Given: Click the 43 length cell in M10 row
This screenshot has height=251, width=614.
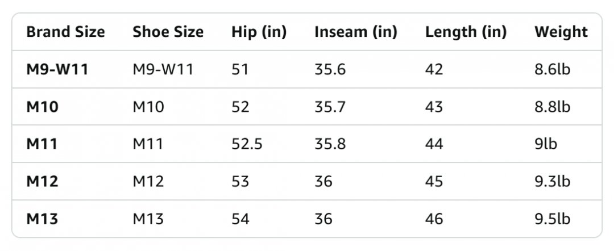Looking at the screenshot, I should pos(434,107).
